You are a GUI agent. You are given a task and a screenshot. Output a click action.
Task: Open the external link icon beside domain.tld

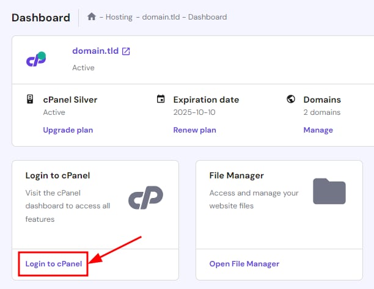coord(126,51)
